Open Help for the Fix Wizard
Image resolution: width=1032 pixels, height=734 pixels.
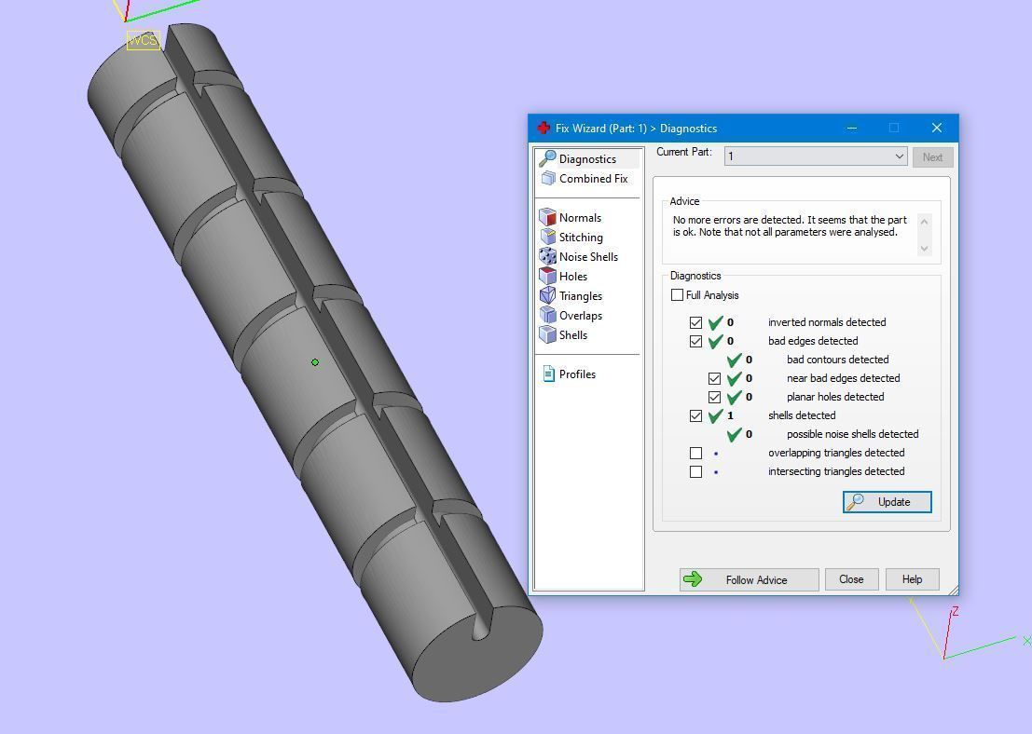[913, 579]
